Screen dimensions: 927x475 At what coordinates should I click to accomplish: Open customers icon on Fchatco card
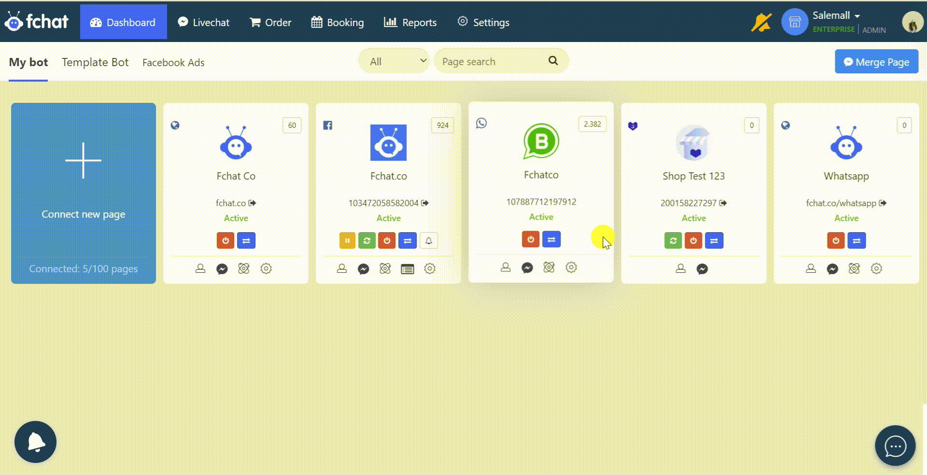506,267
